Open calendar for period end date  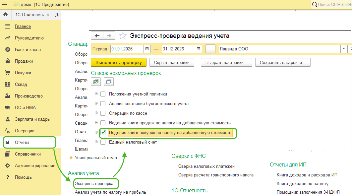tap(199, 49)
